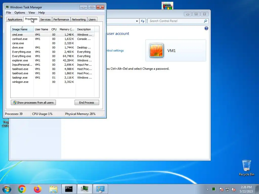
Task: Click the Search Control Panel field
Action: coord(178,21)
